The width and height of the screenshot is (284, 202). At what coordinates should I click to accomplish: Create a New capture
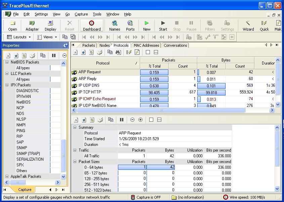147,26
